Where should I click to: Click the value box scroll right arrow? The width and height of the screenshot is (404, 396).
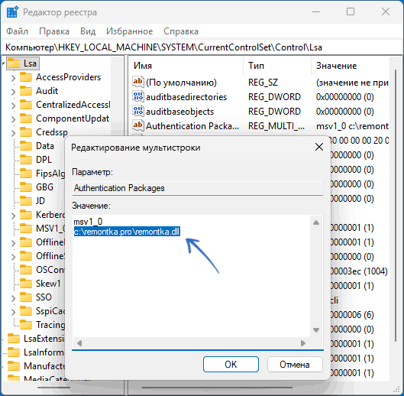click(x=303, y=343)
